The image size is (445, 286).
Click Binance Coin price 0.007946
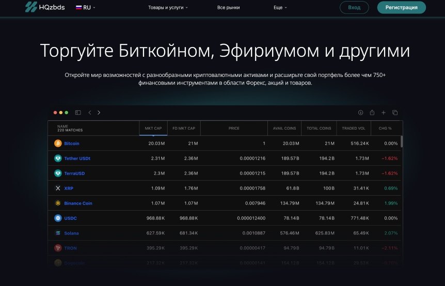pos(255,203)
